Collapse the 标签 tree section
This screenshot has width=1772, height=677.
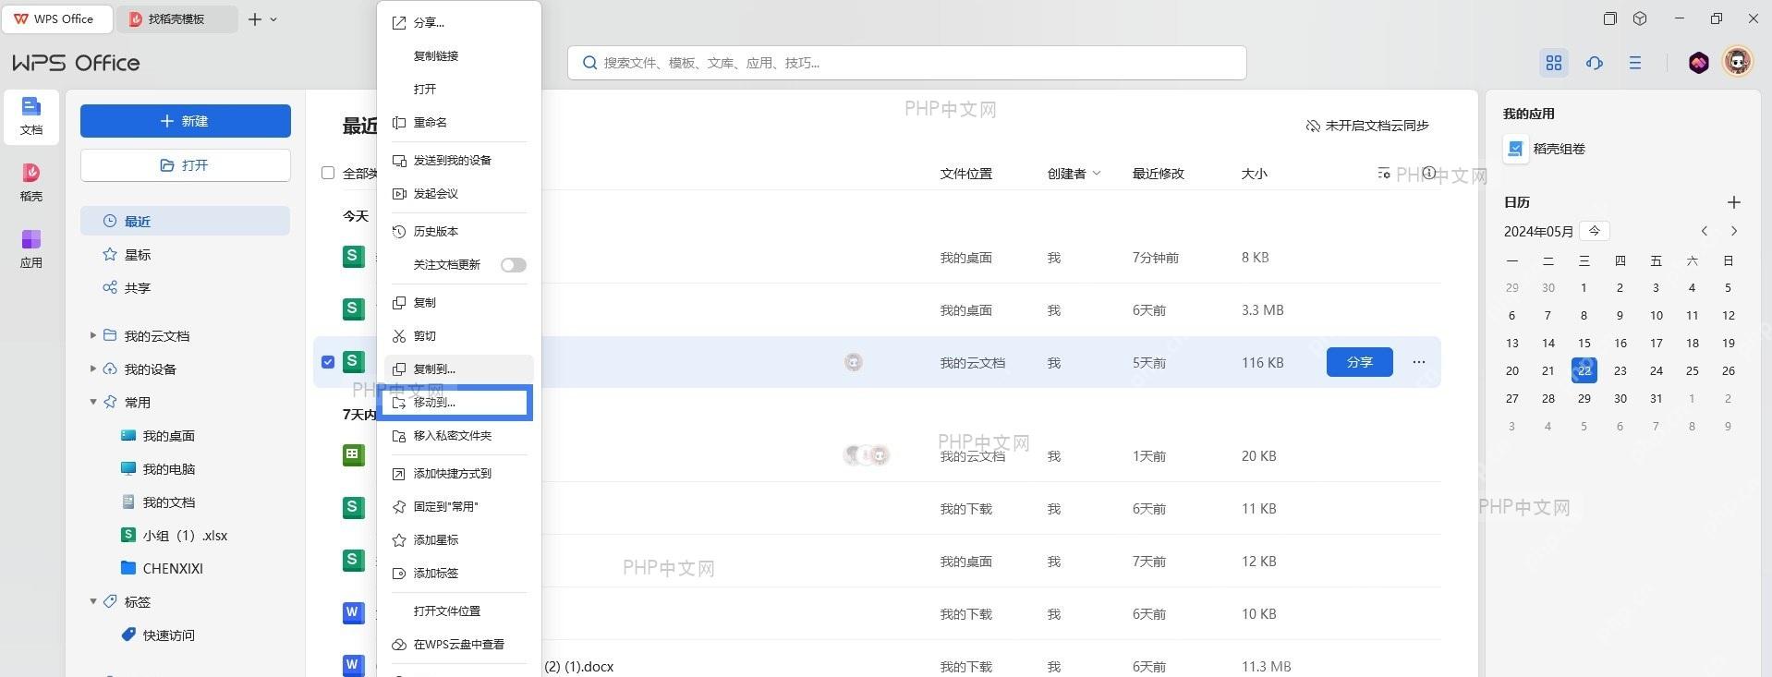(x=92, y=601)
